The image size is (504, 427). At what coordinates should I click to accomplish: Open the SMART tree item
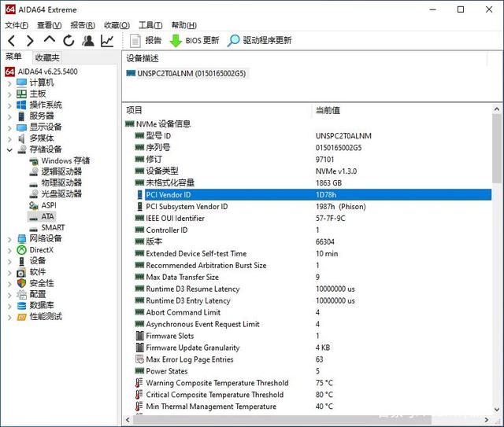point(53,227)
